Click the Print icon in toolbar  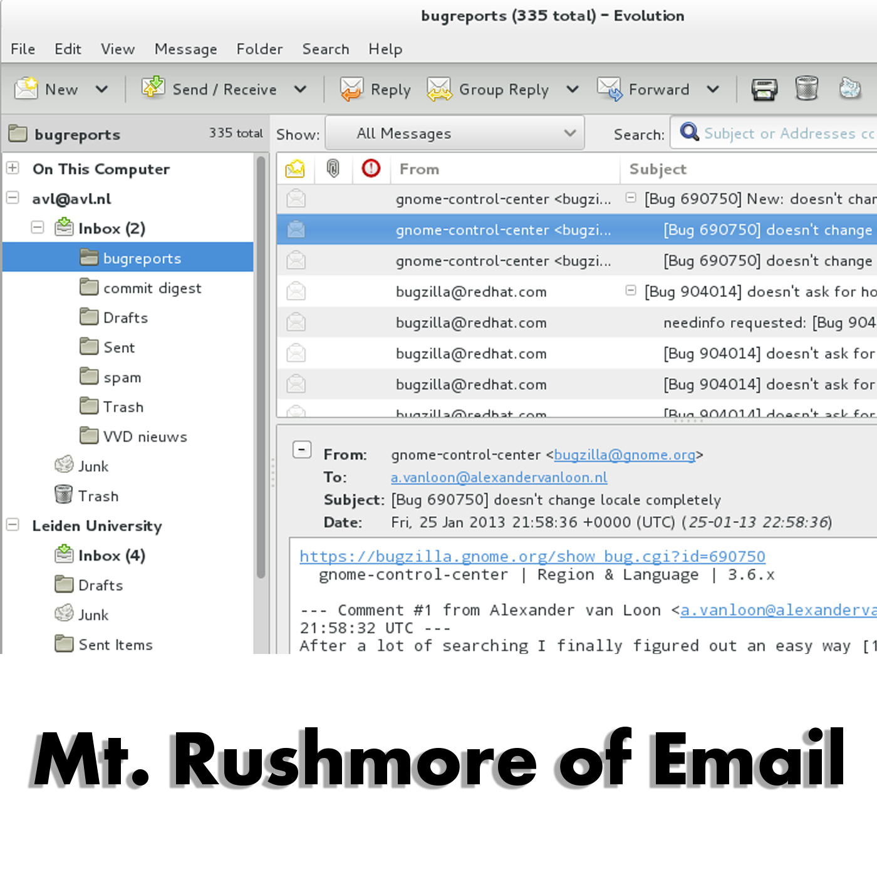(764, 89)
